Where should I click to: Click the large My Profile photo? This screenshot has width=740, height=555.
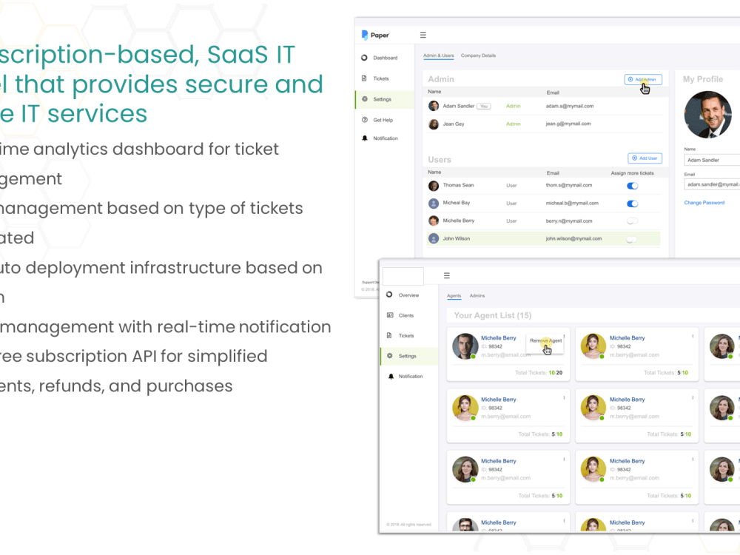pos(707,115)
